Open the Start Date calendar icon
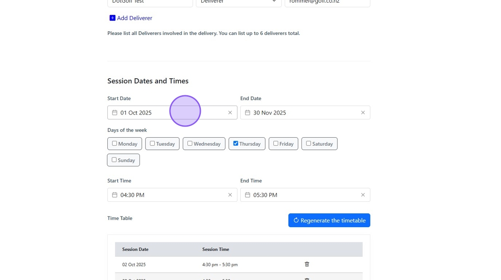Screen dimensions: 501x280 click(x=115, y=113)
